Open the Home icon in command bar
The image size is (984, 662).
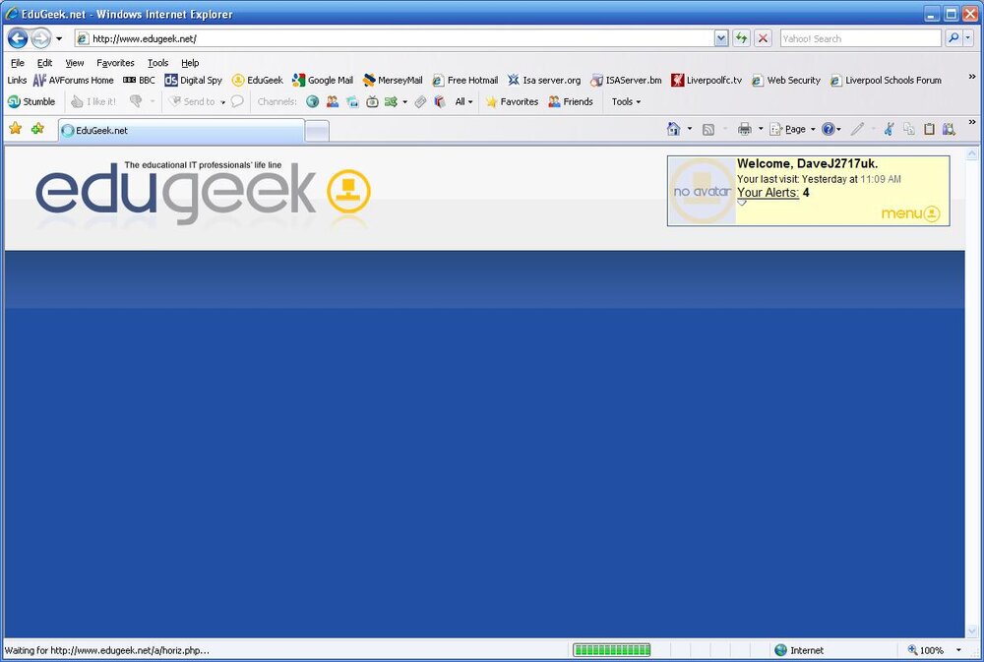[673, 129]
